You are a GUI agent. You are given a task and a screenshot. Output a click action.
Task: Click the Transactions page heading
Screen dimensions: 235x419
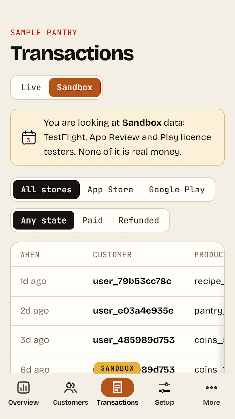(72, 53)
